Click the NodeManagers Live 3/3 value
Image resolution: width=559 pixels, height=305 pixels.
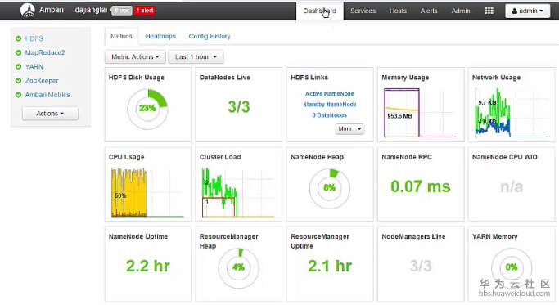click(421, 267)
